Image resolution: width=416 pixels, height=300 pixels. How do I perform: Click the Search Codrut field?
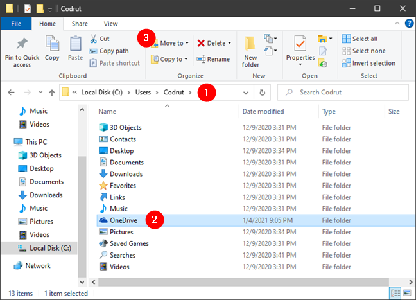click(343, 93)
